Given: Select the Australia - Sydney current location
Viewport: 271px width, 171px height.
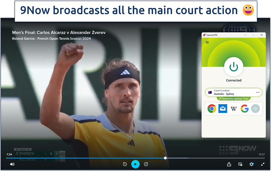Looking at the screenshot, I should pos(234,92).
